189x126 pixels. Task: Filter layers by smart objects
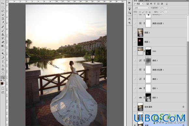point(162,4)
